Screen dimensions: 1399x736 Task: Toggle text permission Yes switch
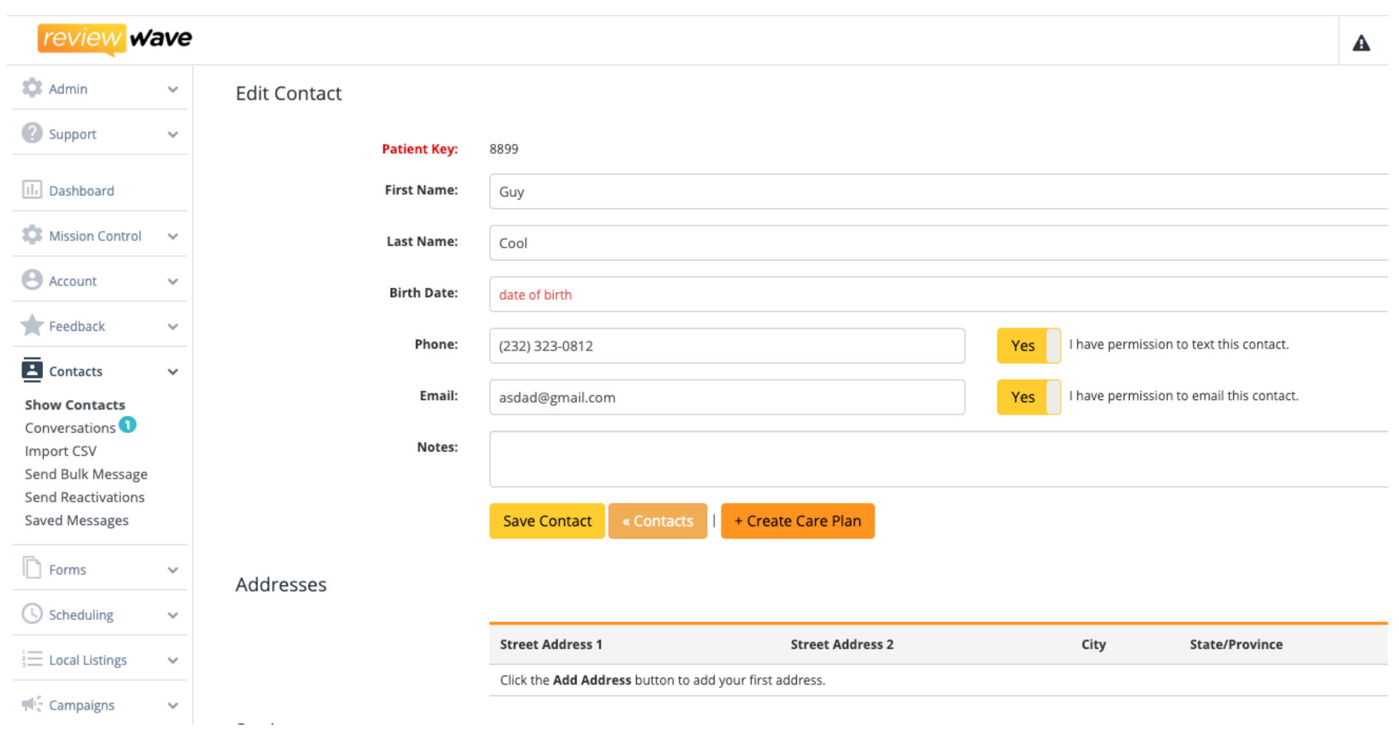(x=1028, y=345)
